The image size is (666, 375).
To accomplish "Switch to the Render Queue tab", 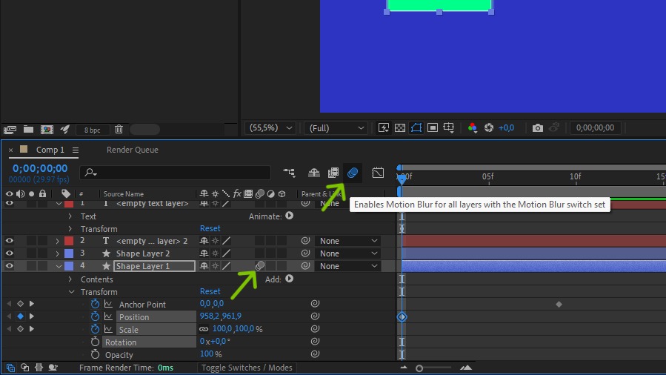I will pyautogui.click(x=133, y=150).
